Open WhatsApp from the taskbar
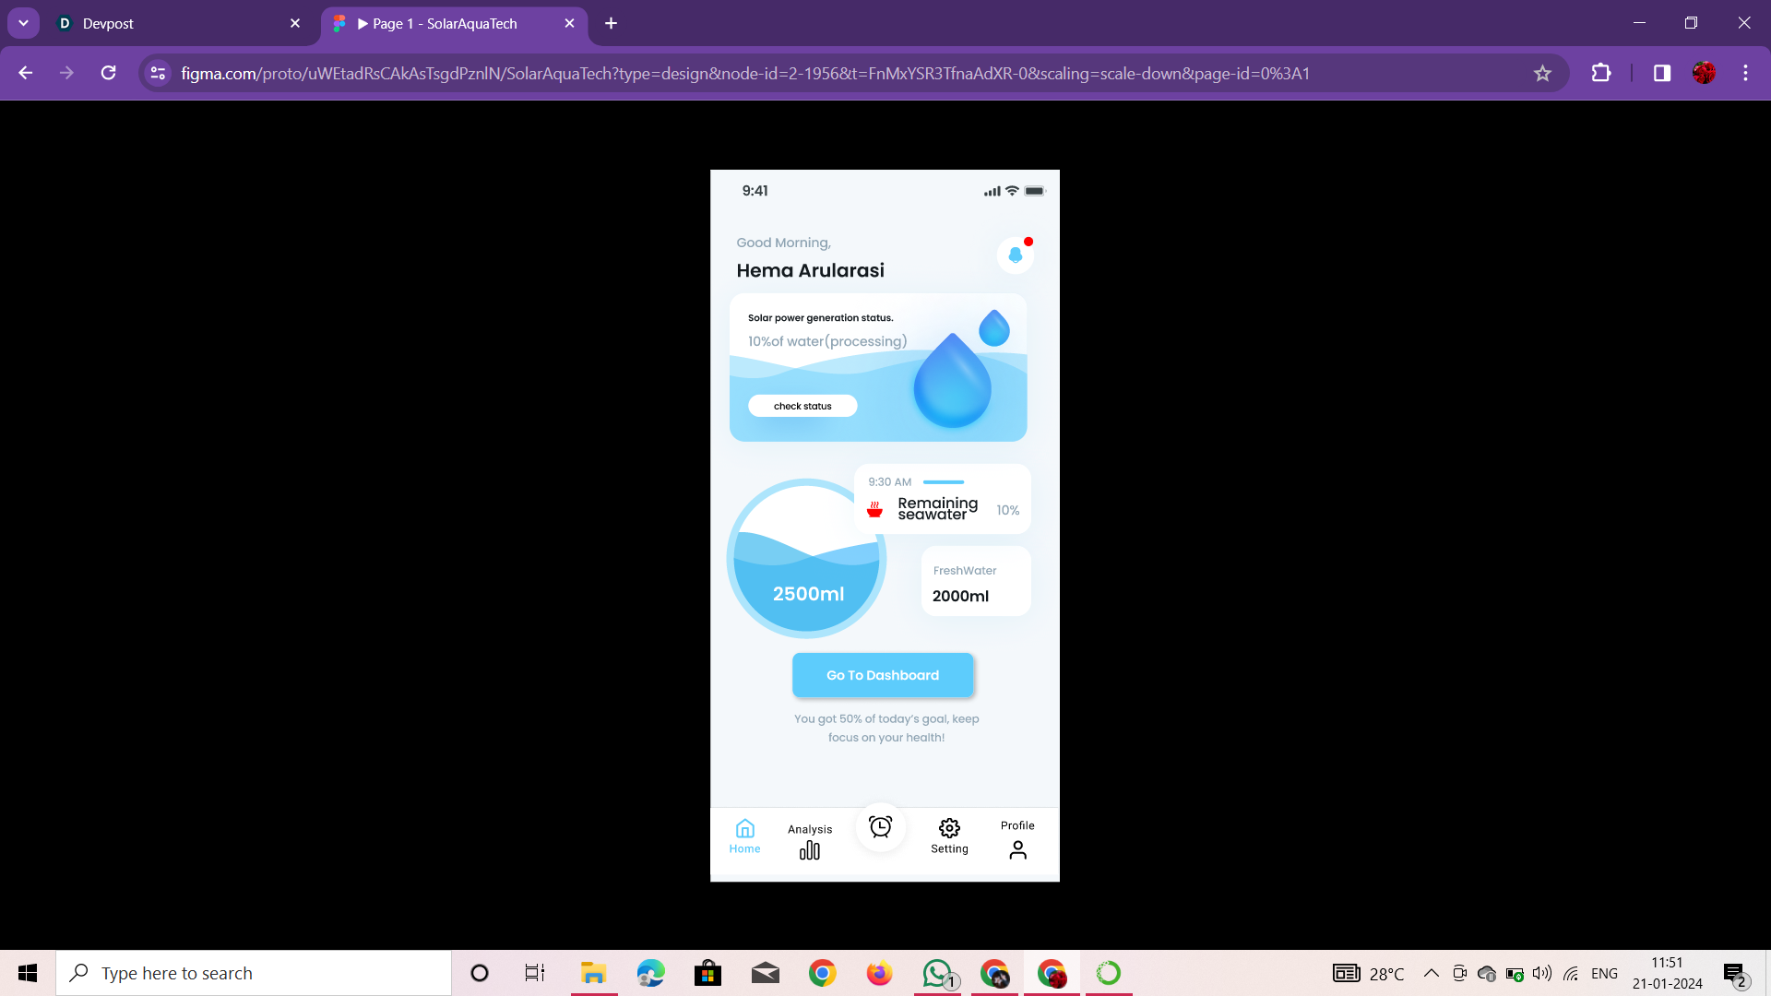The image size is (1771, 996). [x=937, y=973]
